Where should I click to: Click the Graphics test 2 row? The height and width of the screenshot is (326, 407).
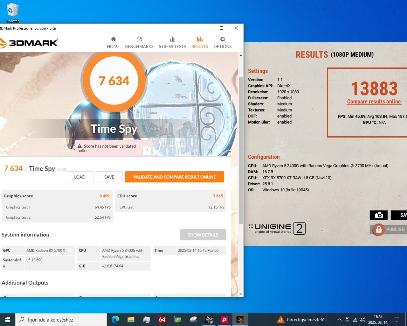pos(57,217)
